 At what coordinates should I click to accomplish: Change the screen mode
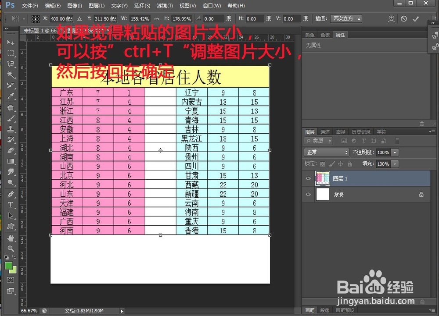11,291
